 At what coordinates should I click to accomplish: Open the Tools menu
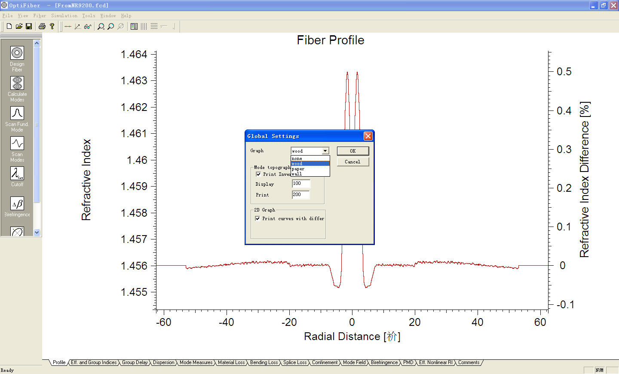[89, 15]
